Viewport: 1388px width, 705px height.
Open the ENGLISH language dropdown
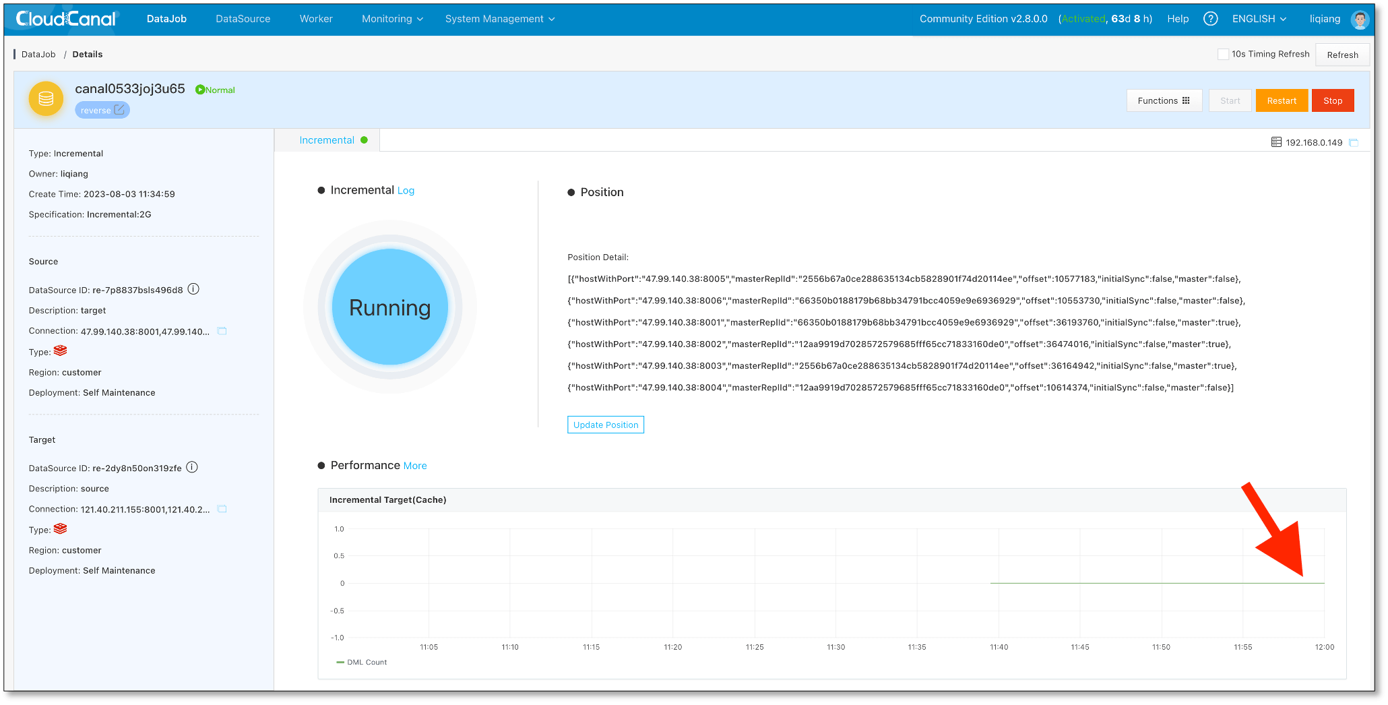point(1258,18)
